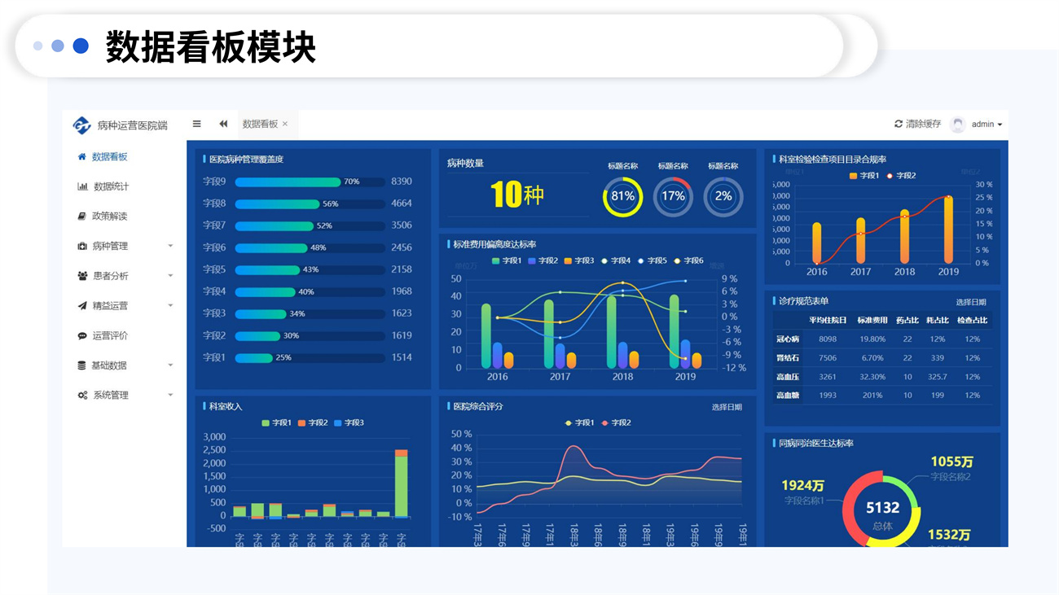Click the 病种运营医院端 logo
Image resolution: width=1059 pixels, height=595 pixels.
click(x=81, y=125)
